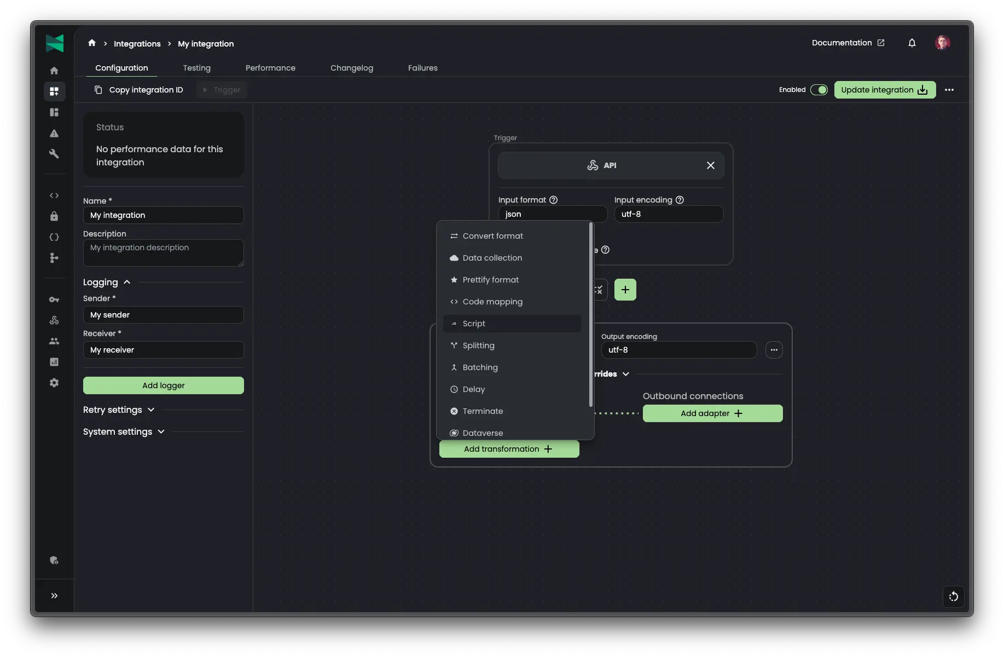Click the Name input field
The width and height of the screenshot is (1004, 657).
pos(163,215)
